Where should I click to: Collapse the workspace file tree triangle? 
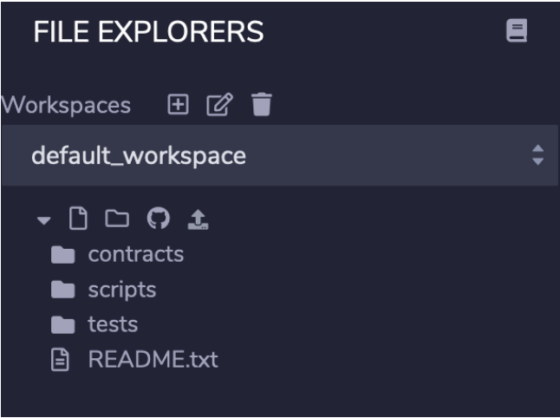tap(43, 220)
